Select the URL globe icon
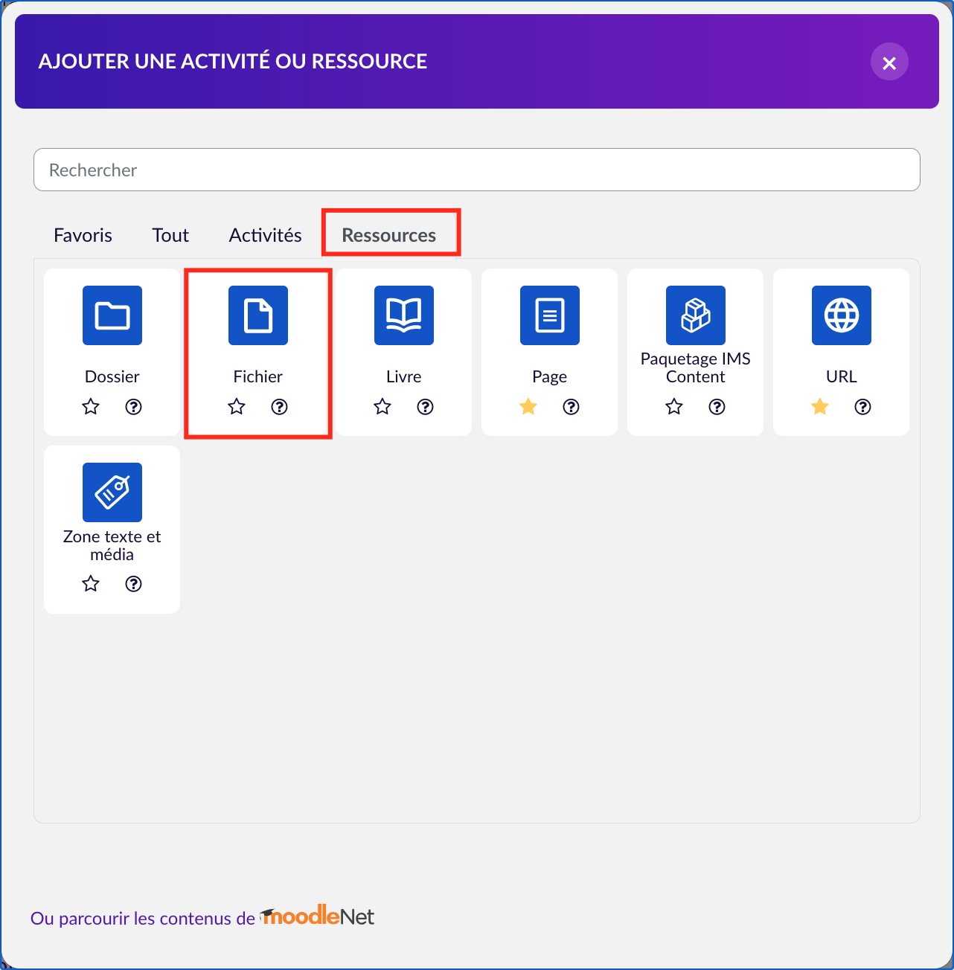954x970 pixels. coord(842,315)
